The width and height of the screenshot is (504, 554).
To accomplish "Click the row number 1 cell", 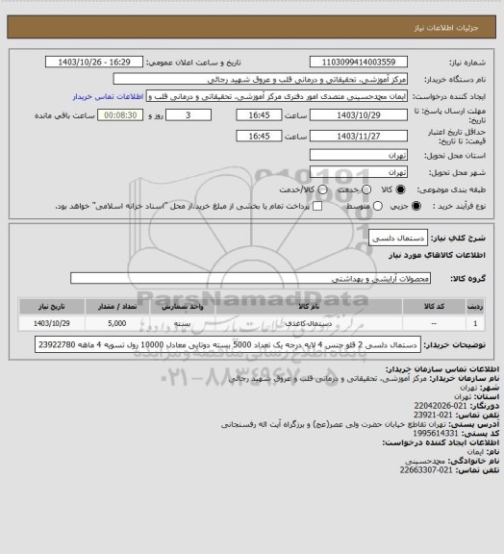I will [x=475, y=323].
